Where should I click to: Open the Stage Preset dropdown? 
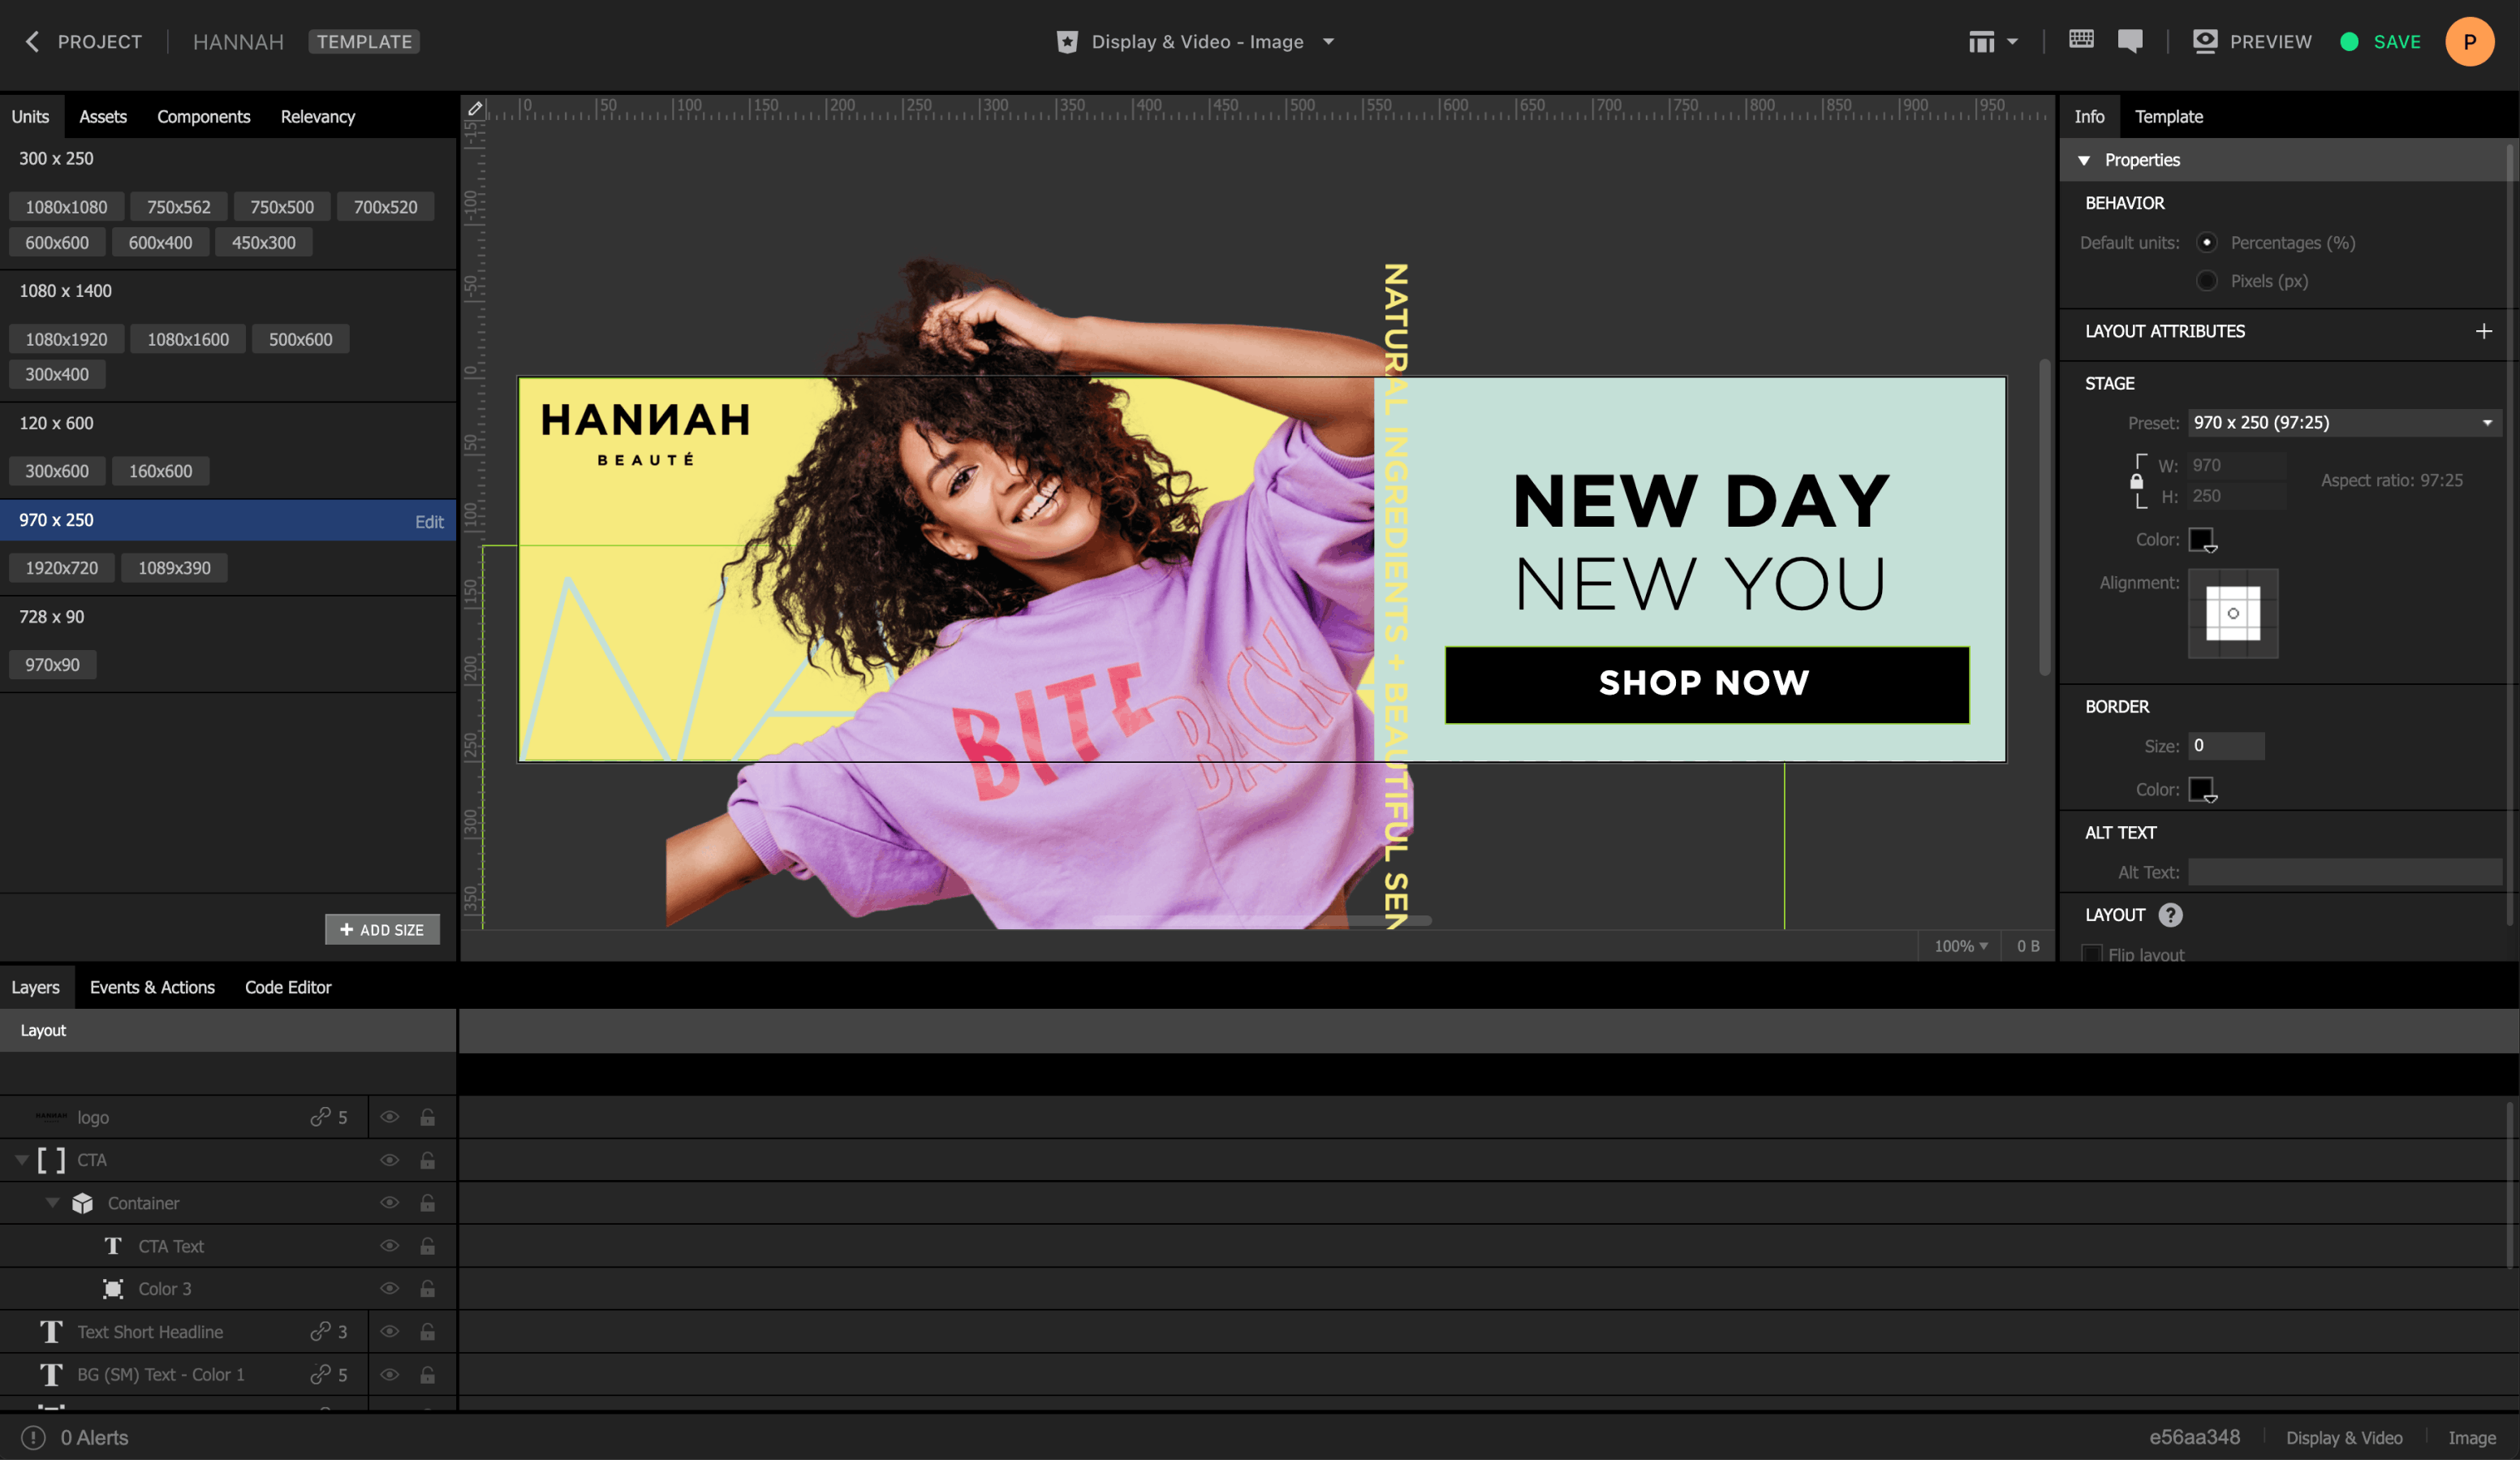(x=2344, y=422)
